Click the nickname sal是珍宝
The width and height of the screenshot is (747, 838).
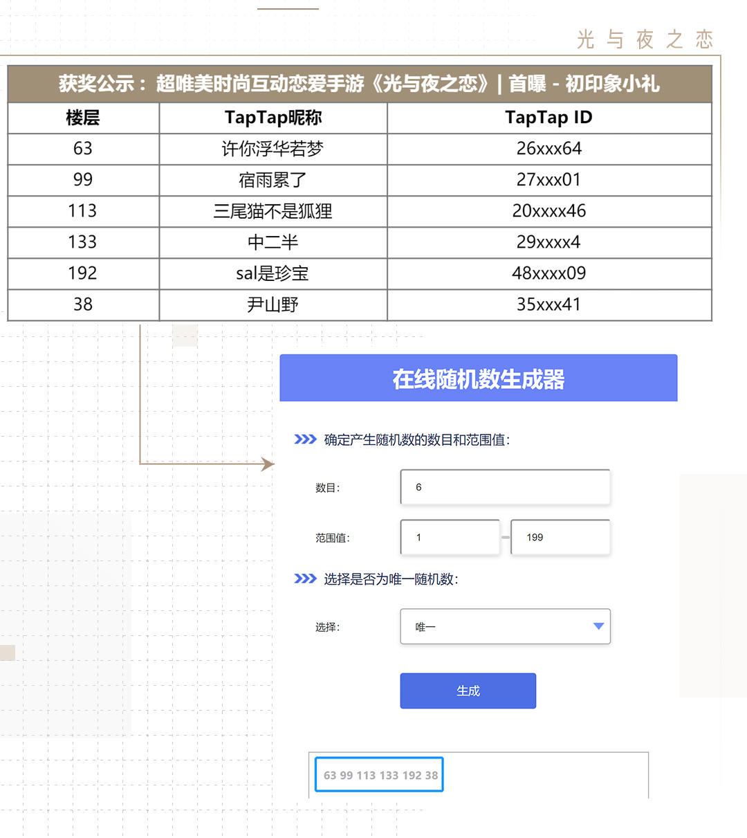tap(273, 273)
